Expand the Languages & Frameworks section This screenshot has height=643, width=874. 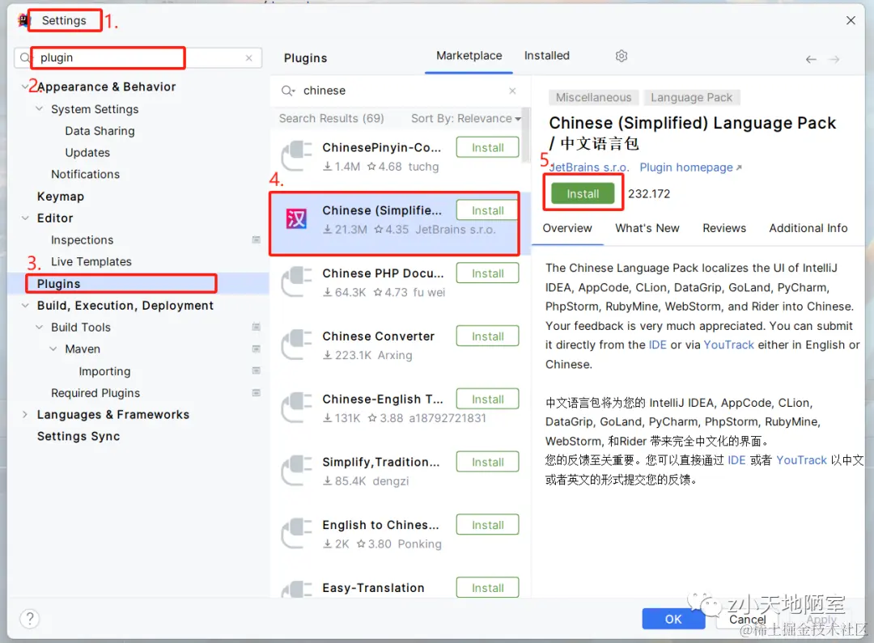(x=25, y=415)
